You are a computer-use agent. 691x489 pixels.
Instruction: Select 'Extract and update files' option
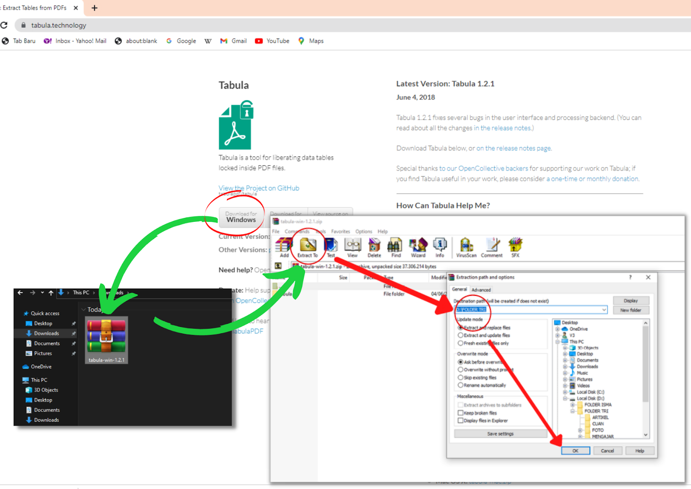coord(460,335)
